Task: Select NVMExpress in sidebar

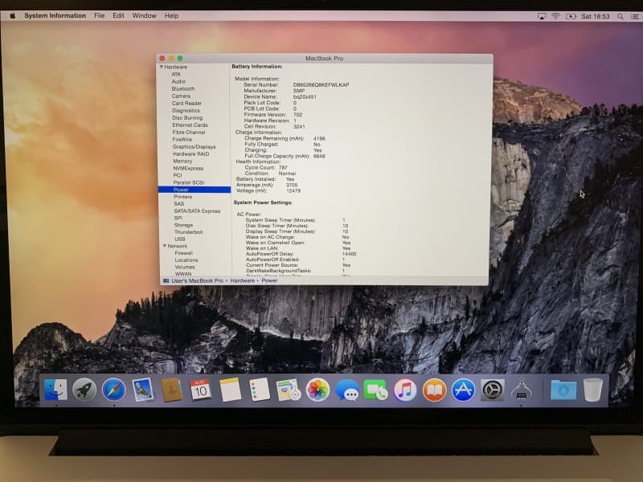Action: coord(188,169)
